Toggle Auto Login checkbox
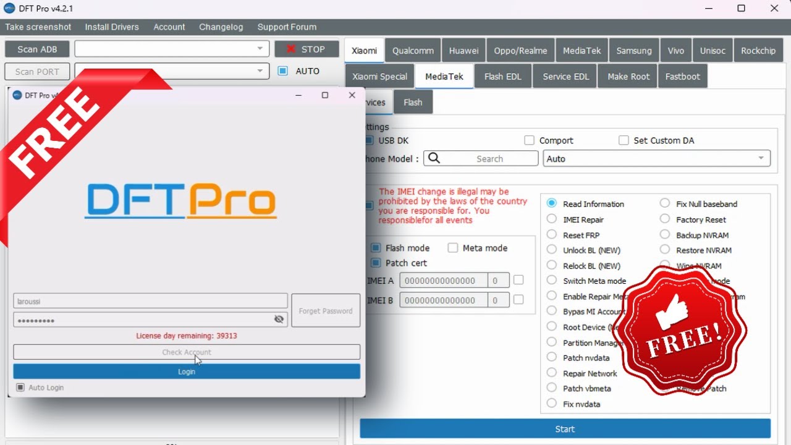791x445 pixels. coord(20,388)
